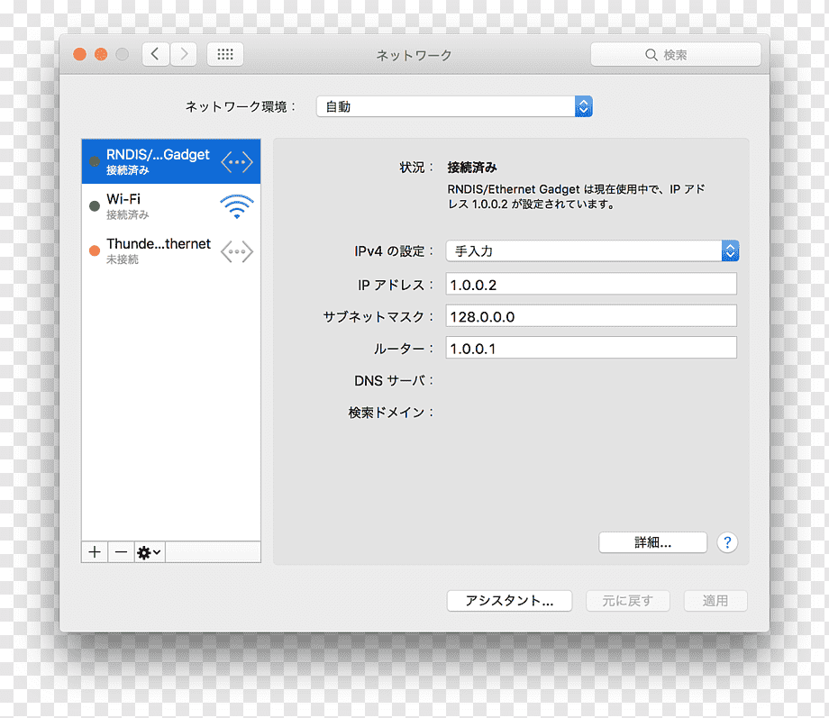Select RNDIS/...Gadget in the service list
Viewport: 829px width, 718px height.
(x=171, y=162)
